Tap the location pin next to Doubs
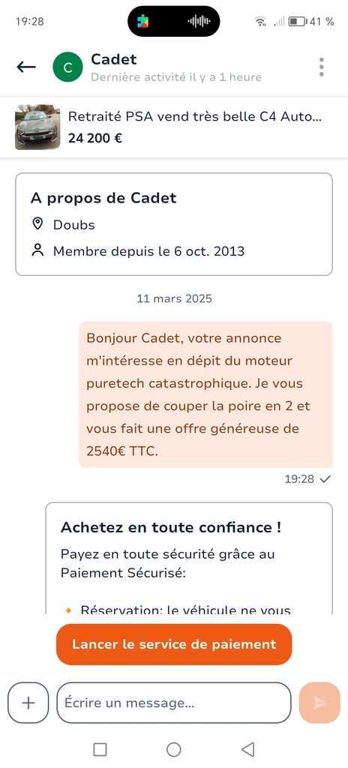This screenshot has height=768, width=348. [37, 224]
